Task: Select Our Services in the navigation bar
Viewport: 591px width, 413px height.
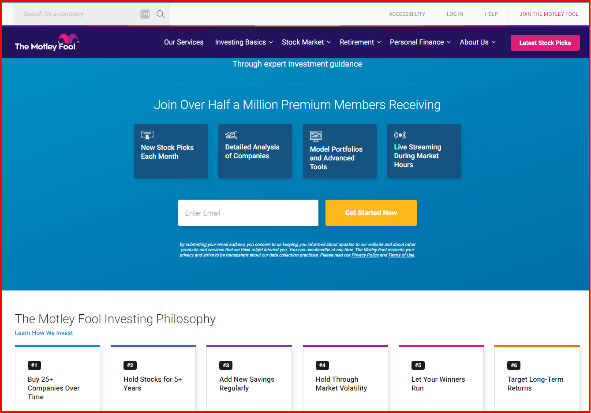Action: coord(183,42)
